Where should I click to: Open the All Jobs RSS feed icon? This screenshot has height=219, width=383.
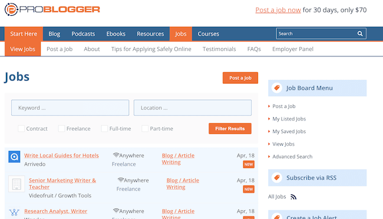(293, 197)
